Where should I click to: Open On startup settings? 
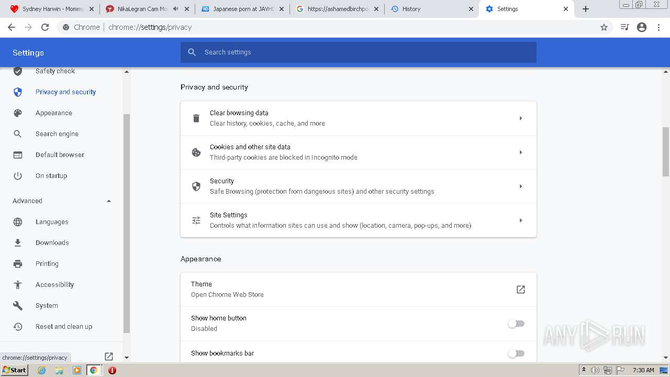(x=51, y=176)
